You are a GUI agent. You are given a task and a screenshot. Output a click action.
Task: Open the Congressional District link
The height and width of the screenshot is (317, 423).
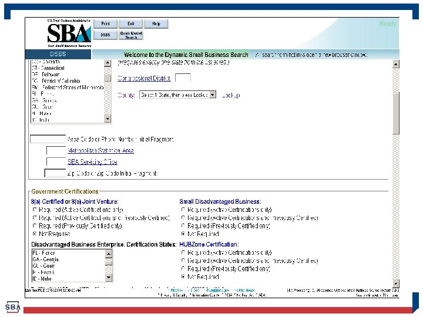point(144,78)
